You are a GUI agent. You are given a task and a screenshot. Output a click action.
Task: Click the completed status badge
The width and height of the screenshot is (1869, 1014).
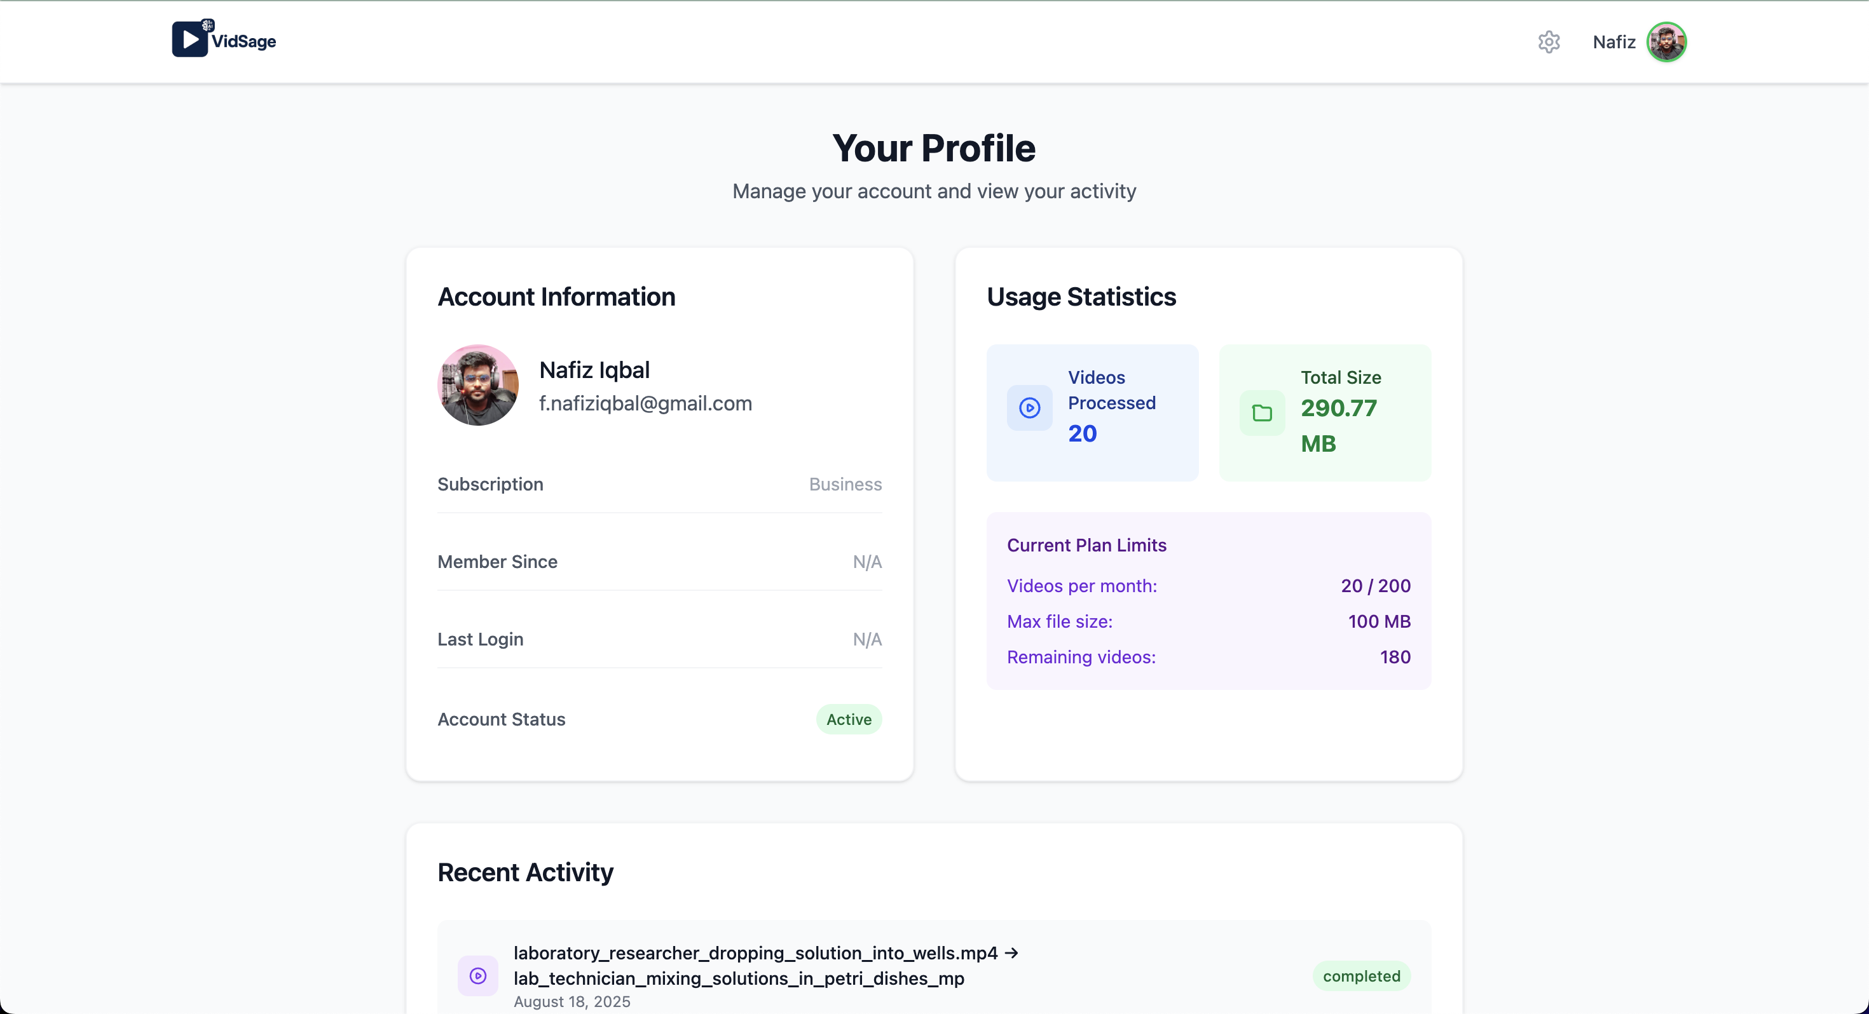pos(1361,977)
